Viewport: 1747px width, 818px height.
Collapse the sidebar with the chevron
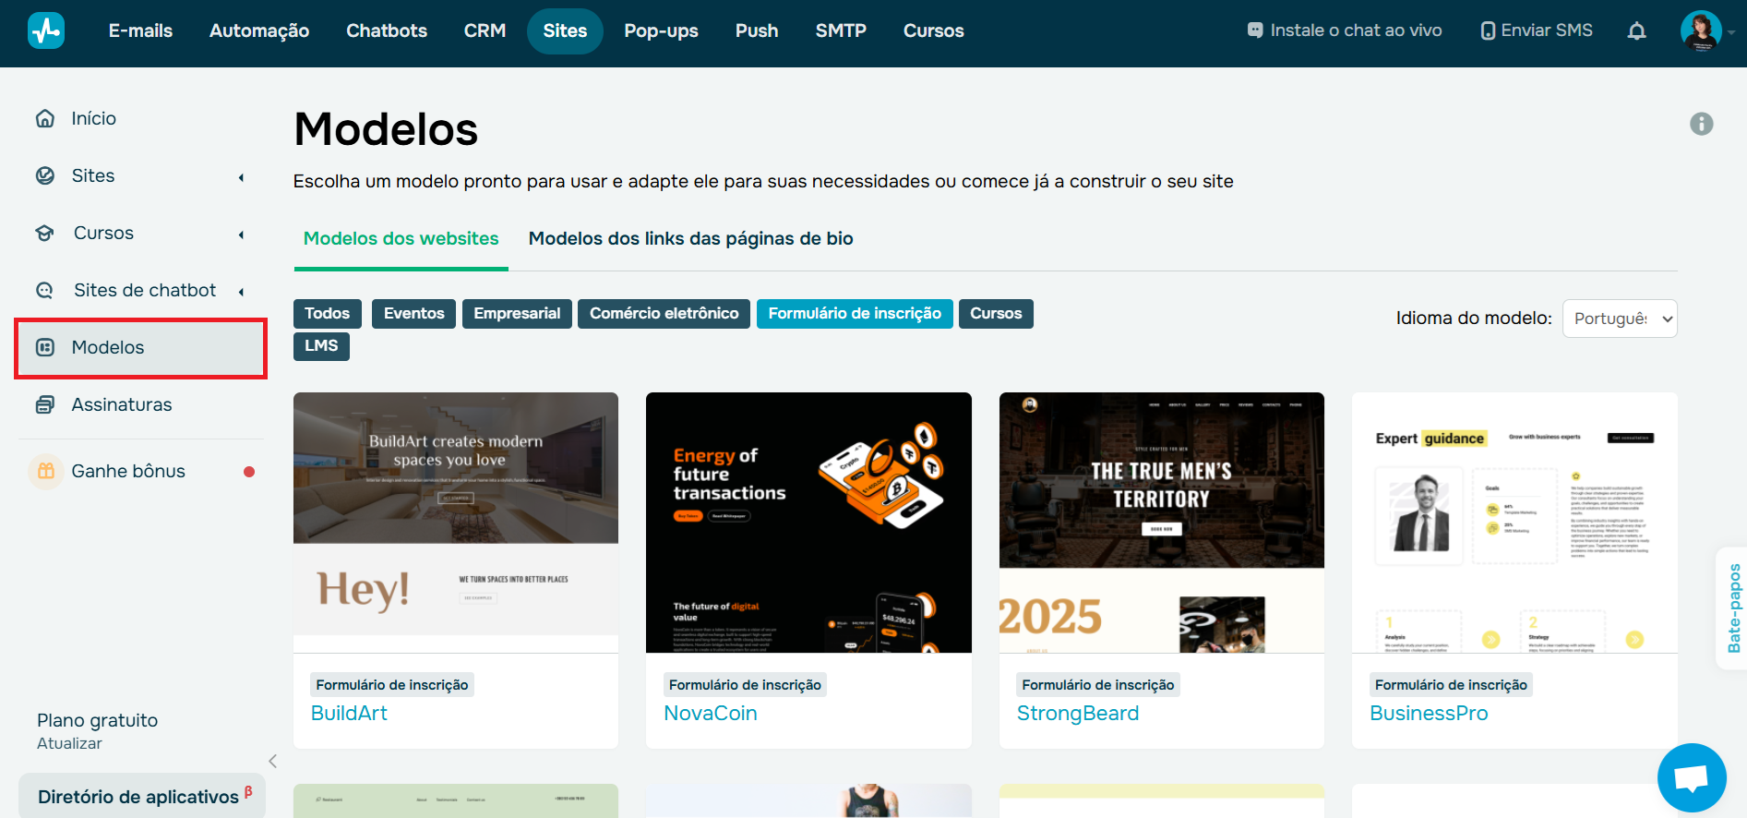[x=272, y=761]
